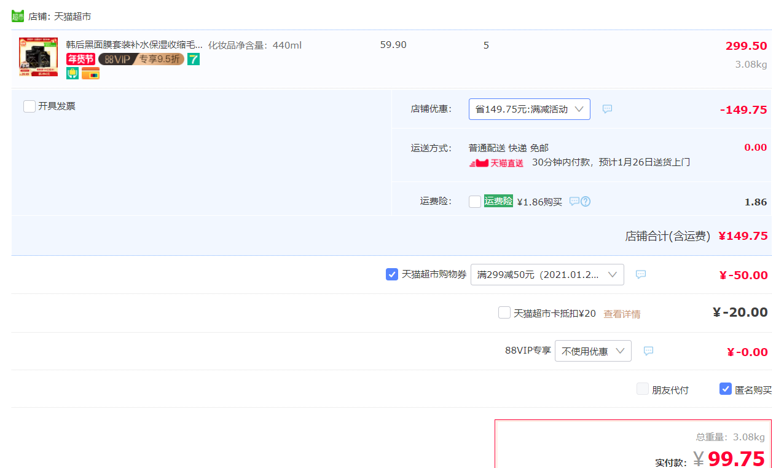Viewport: 776px width, 468px height.
Task: Click the green protection badge under 年货节
Action: [73, 73]
